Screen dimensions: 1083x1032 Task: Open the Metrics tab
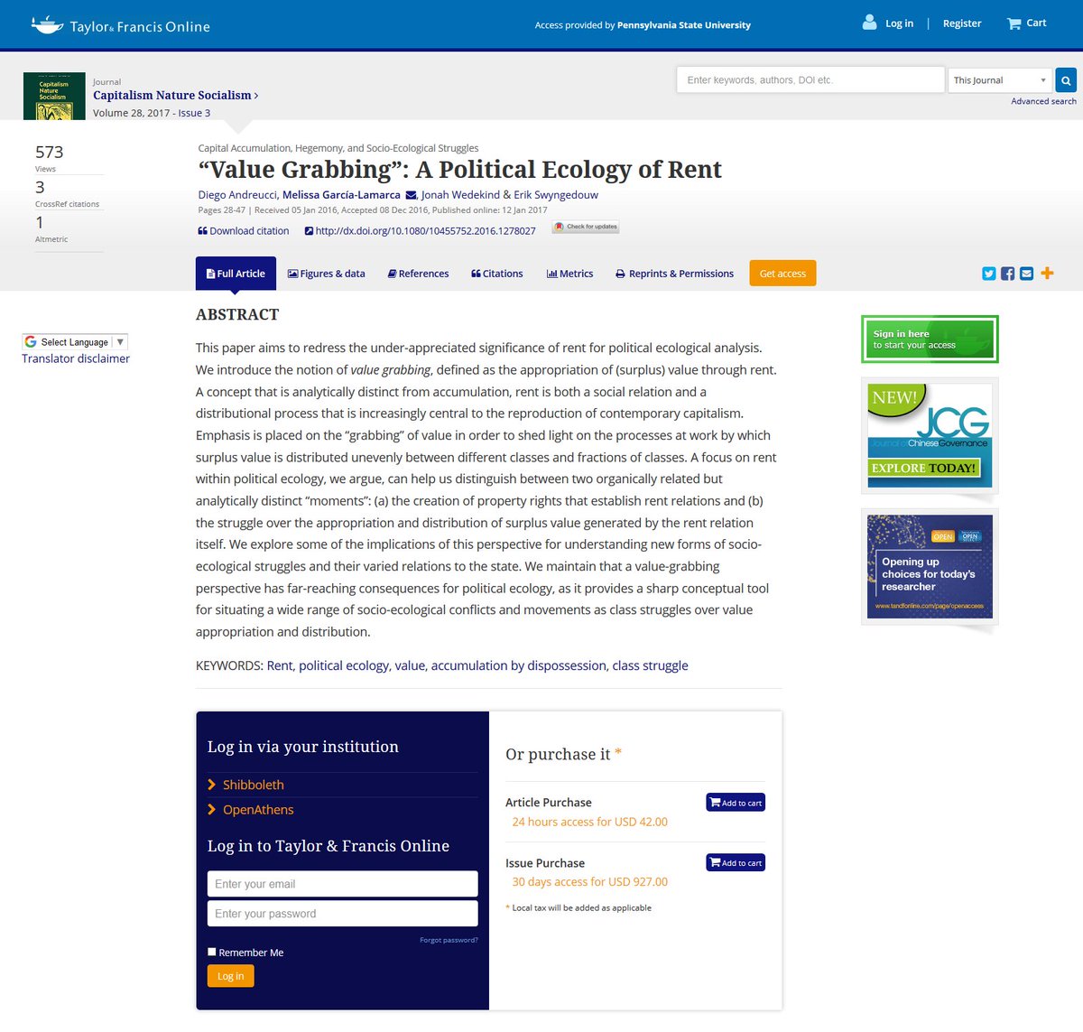(x=569, y=274)
